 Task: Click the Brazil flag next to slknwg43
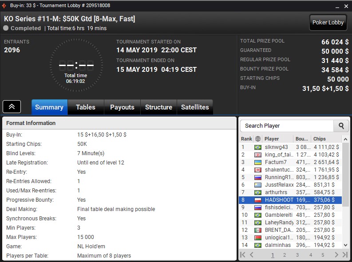(258, 147)
